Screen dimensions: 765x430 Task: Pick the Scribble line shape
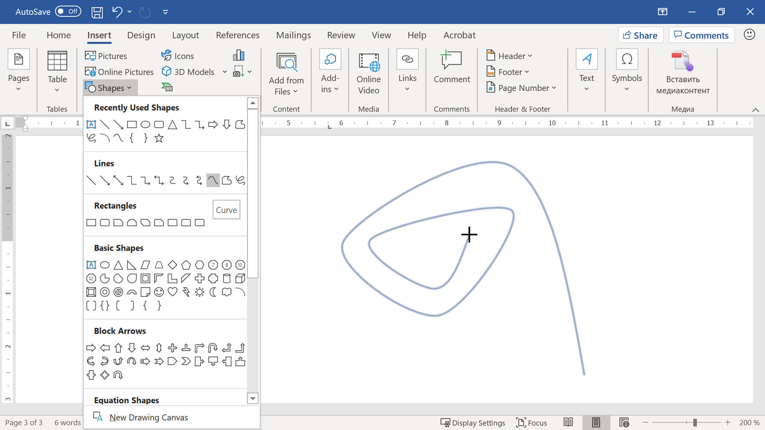[240, 180]
